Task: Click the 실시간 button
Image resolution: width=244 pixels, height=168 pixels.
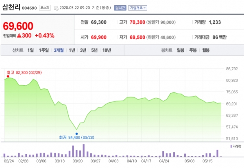Action: (120, 8)
